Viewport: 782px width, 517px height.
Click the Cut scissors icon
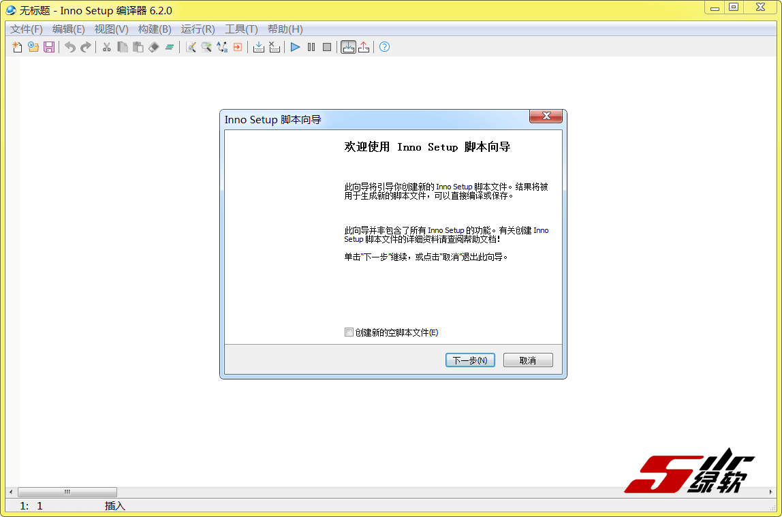(x=106, y=47)
